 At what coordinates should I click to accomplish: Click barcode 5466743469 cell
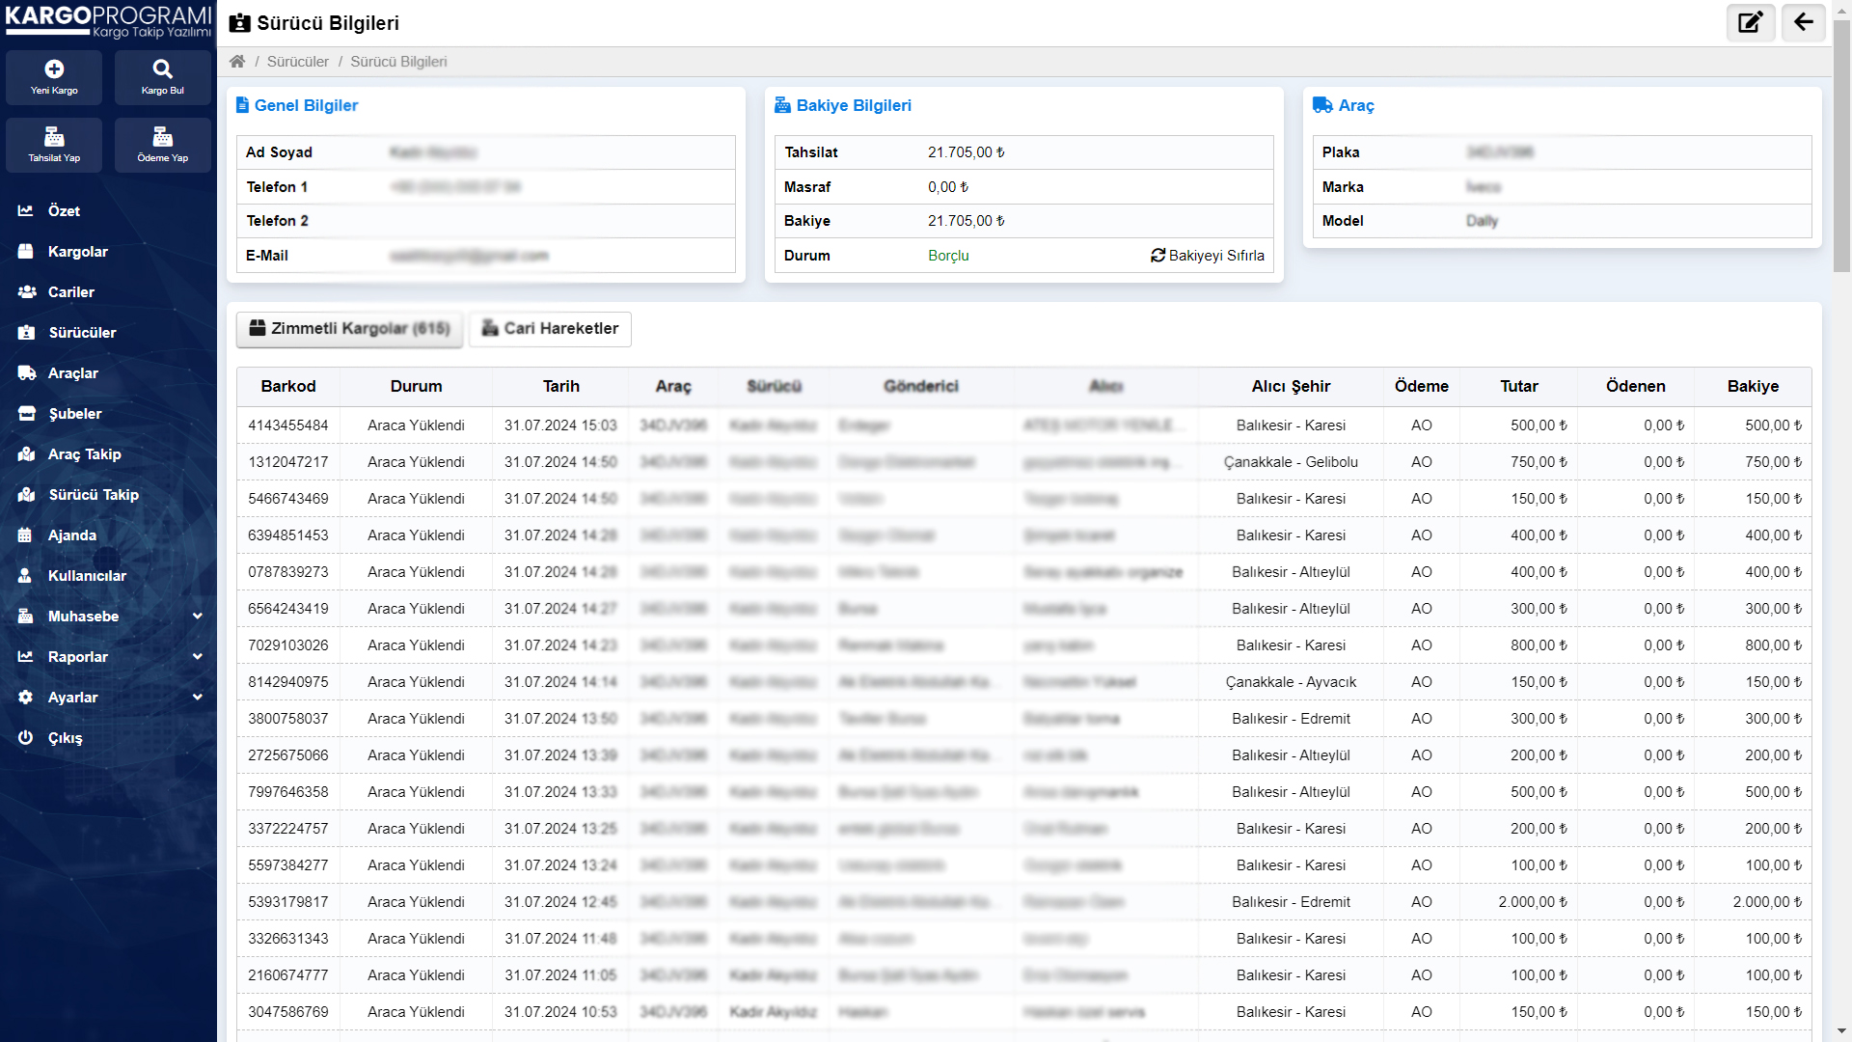tap(288, 499)
